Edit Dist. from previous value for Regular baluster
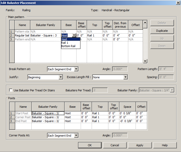This screenshot has height=152, width=181. click(120, 35)
